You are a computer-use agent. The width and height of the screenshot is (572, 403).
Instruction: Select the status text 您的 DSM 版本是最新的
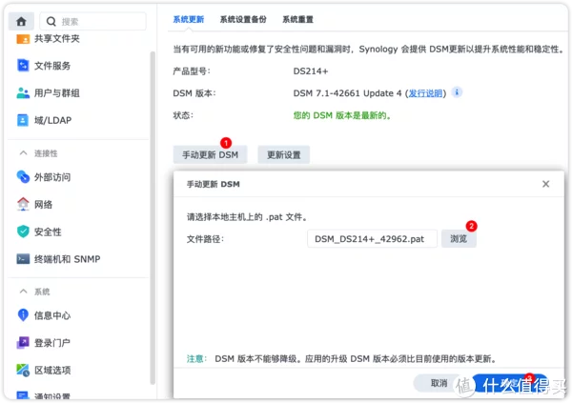[x=342, y=115]
